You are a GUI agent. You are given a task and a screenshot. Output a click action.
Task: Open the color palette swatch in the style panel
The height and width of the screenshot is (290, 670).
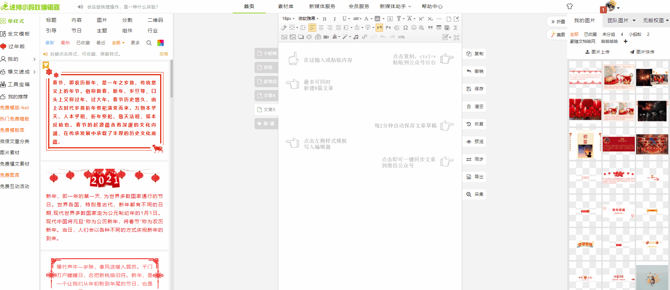point(161,43)
